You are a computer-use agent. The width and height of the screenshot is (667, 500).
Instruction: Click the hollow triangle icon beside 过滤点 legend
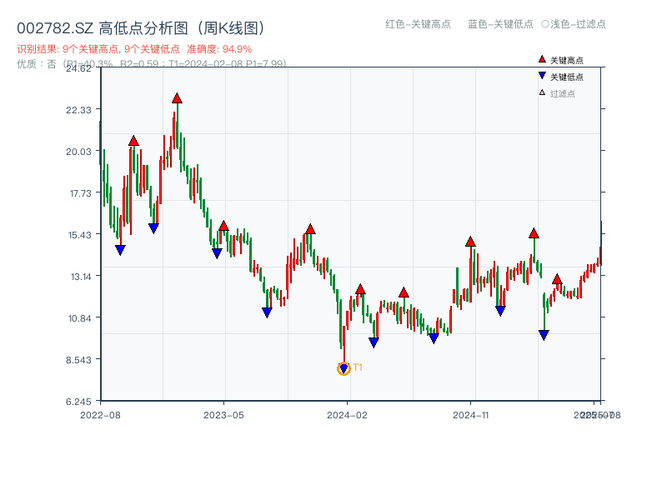pos(542,92)
